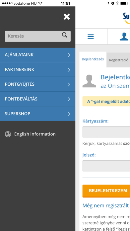Tap the alarm clock status icon
130x231 pixels.
click(x=113, y=3)
